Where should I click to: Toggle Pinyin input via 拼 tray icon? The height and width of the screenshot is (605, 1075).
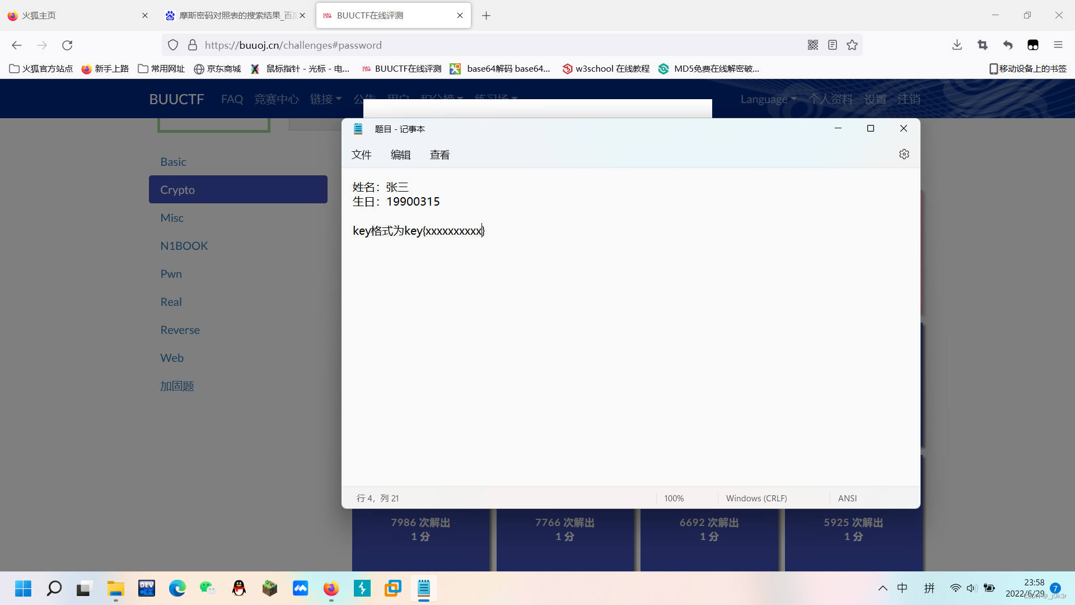(929, 588)
